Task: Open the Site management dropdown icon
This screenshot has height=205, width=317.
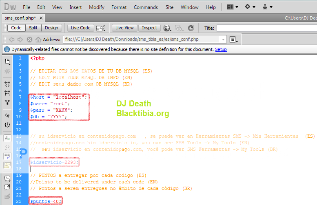Action: [268, 7]
